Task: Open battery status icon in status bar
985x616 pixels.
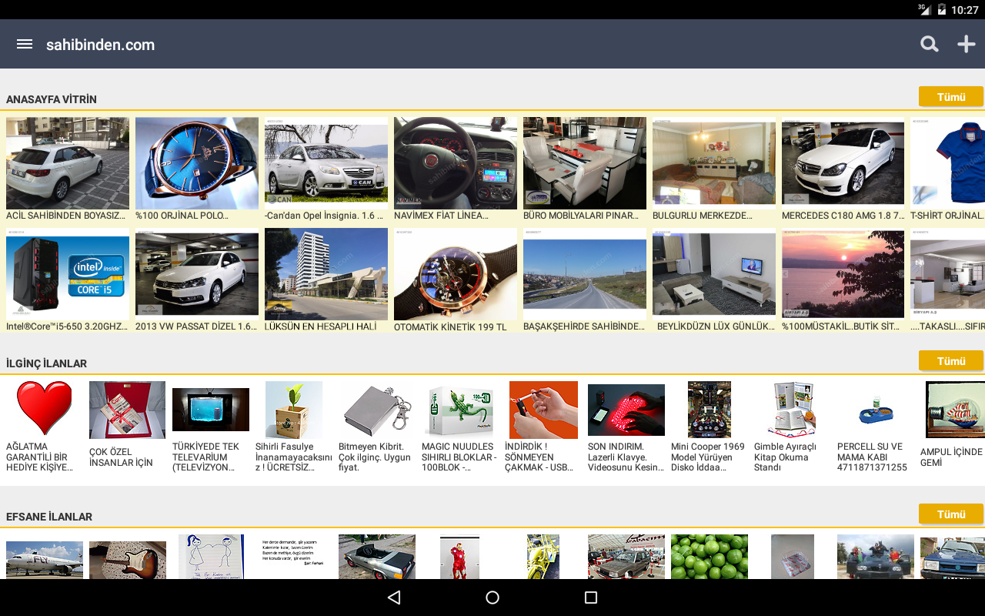Action: (941, 9)
